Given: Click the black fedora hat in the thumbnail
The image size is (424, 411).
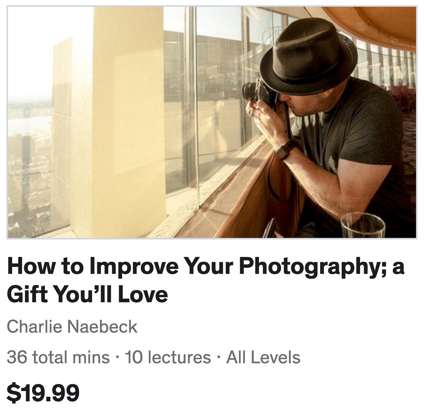Looking at the screenshot, I should pyautogui.click(x=308, y=58).
